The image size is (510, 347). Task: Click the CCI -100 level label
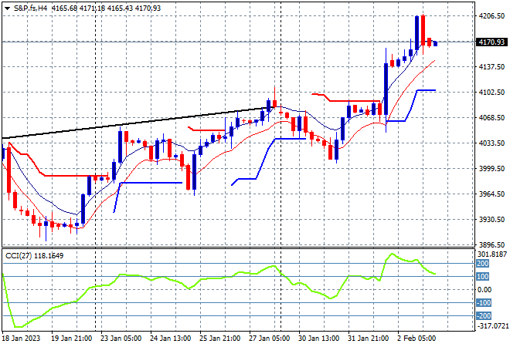click(x=483, y=303)
